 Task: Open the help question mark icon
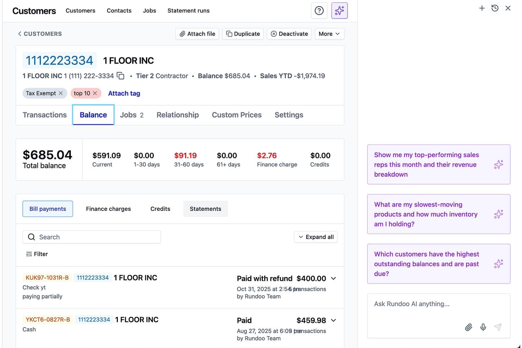319,11
